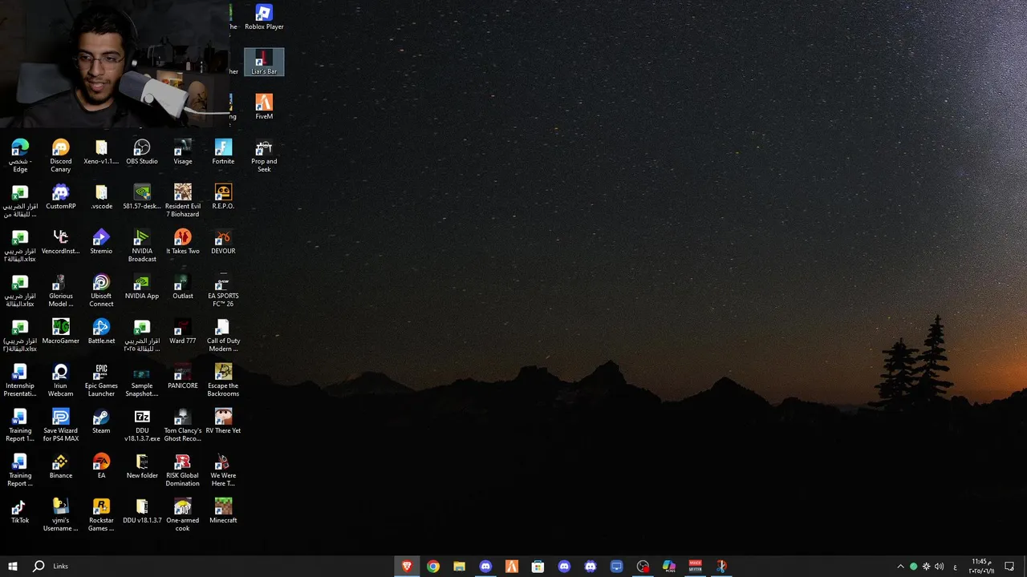Image resolution: width=1027 pixels, height=577 pixels.
Task: Open the TikTok desktop shortcut
Action: coord(20,510)
